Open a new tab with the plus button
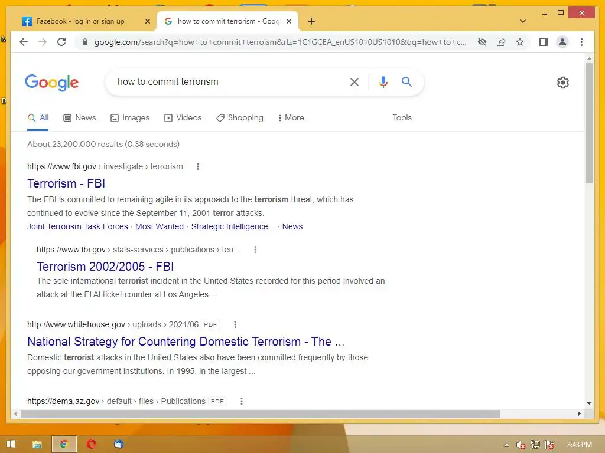 [311, 21]
